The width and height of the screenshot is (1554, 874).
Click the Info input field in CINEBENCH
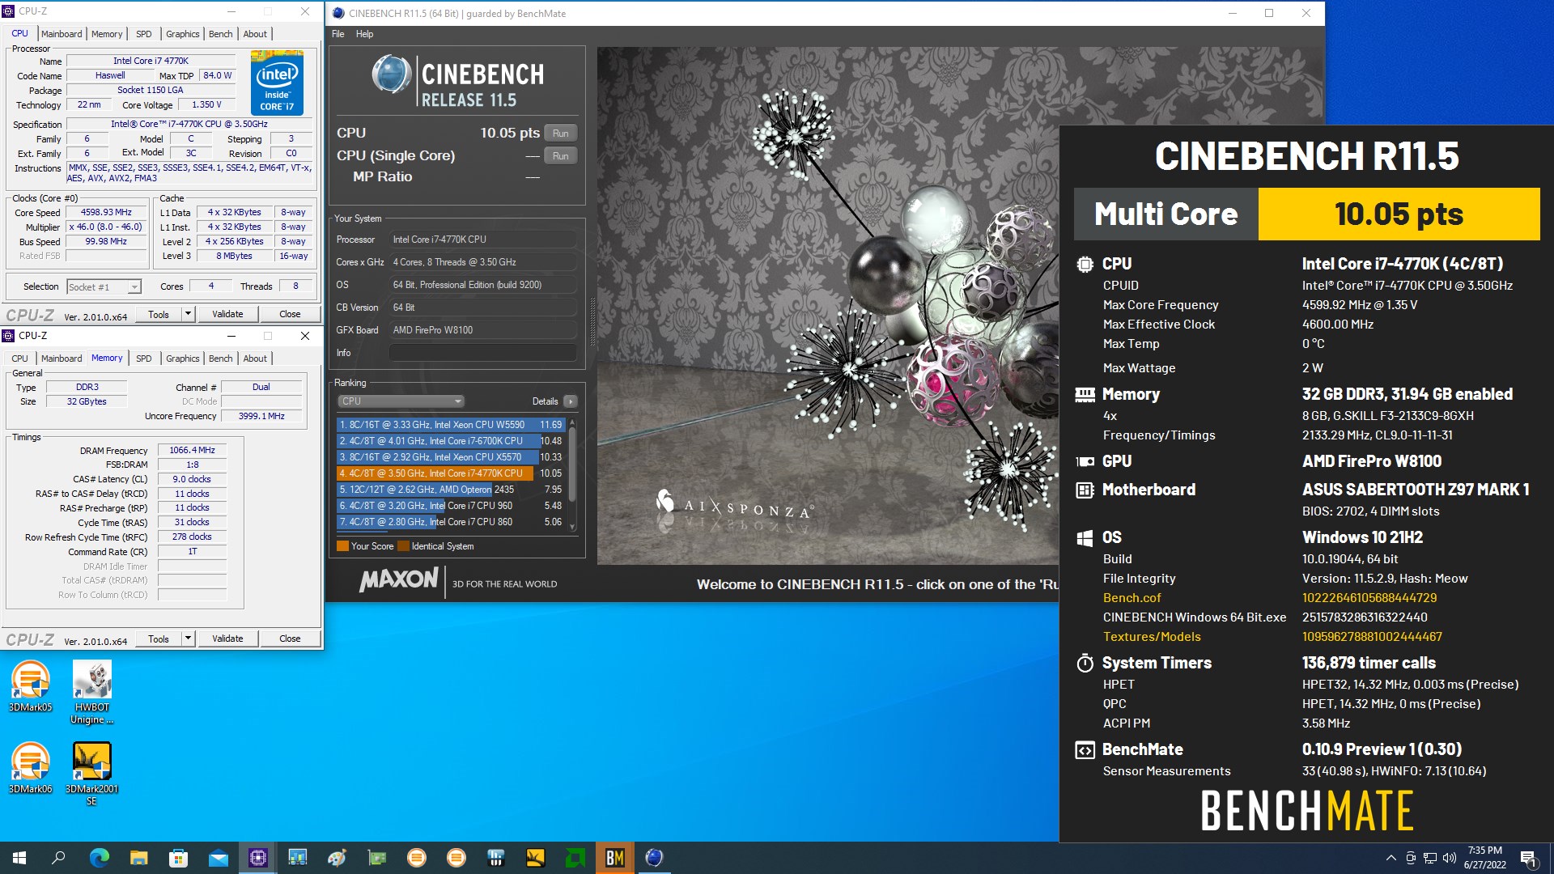(x=483, y=353)
